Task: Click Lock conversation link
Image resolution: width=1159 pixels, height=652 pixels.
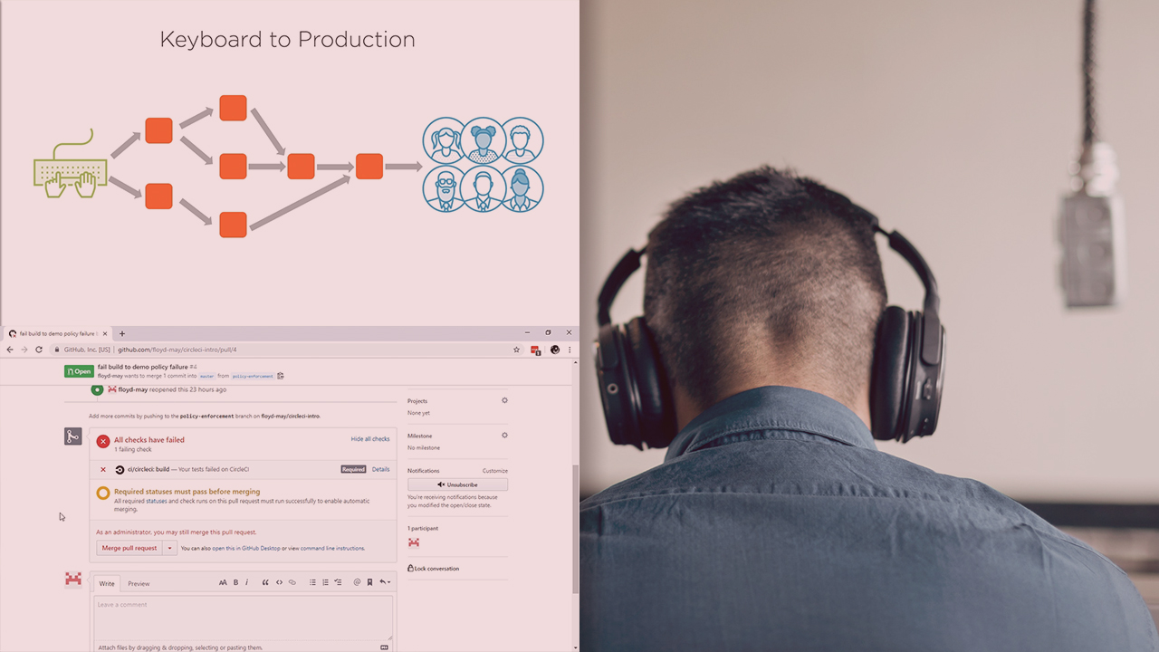Action: click(433, 569)
